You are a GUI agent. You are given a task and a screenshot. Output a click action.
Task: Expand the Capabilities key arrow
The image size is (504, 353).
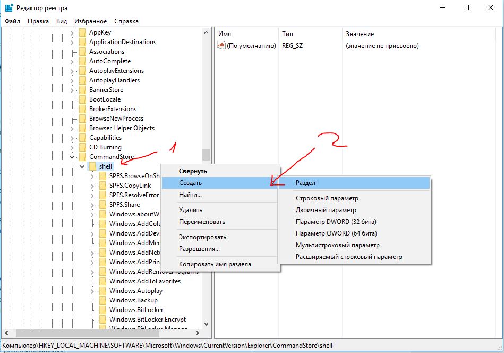(72, 138)
